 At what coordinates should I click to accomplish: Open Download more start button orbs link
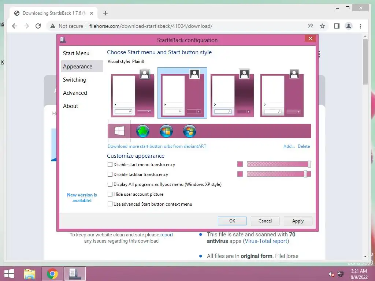157,146
